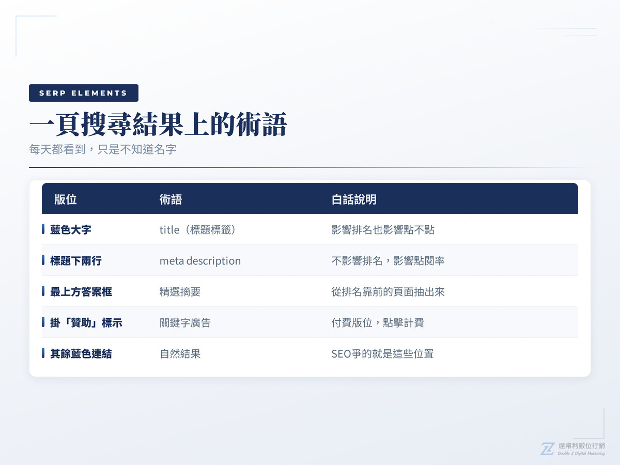Select the 最上方答案框 row label
Image resolution: width=620 pixels, height=465 pixels.
pyautogui.click(x=81, y=292)
